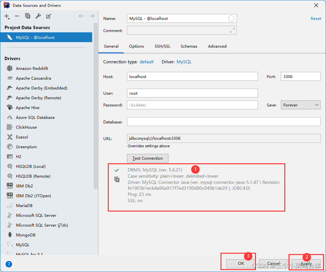Pick the Apache Hive driver
The height and width of the screenshot is (272, 326).
(x=27, y=107)
